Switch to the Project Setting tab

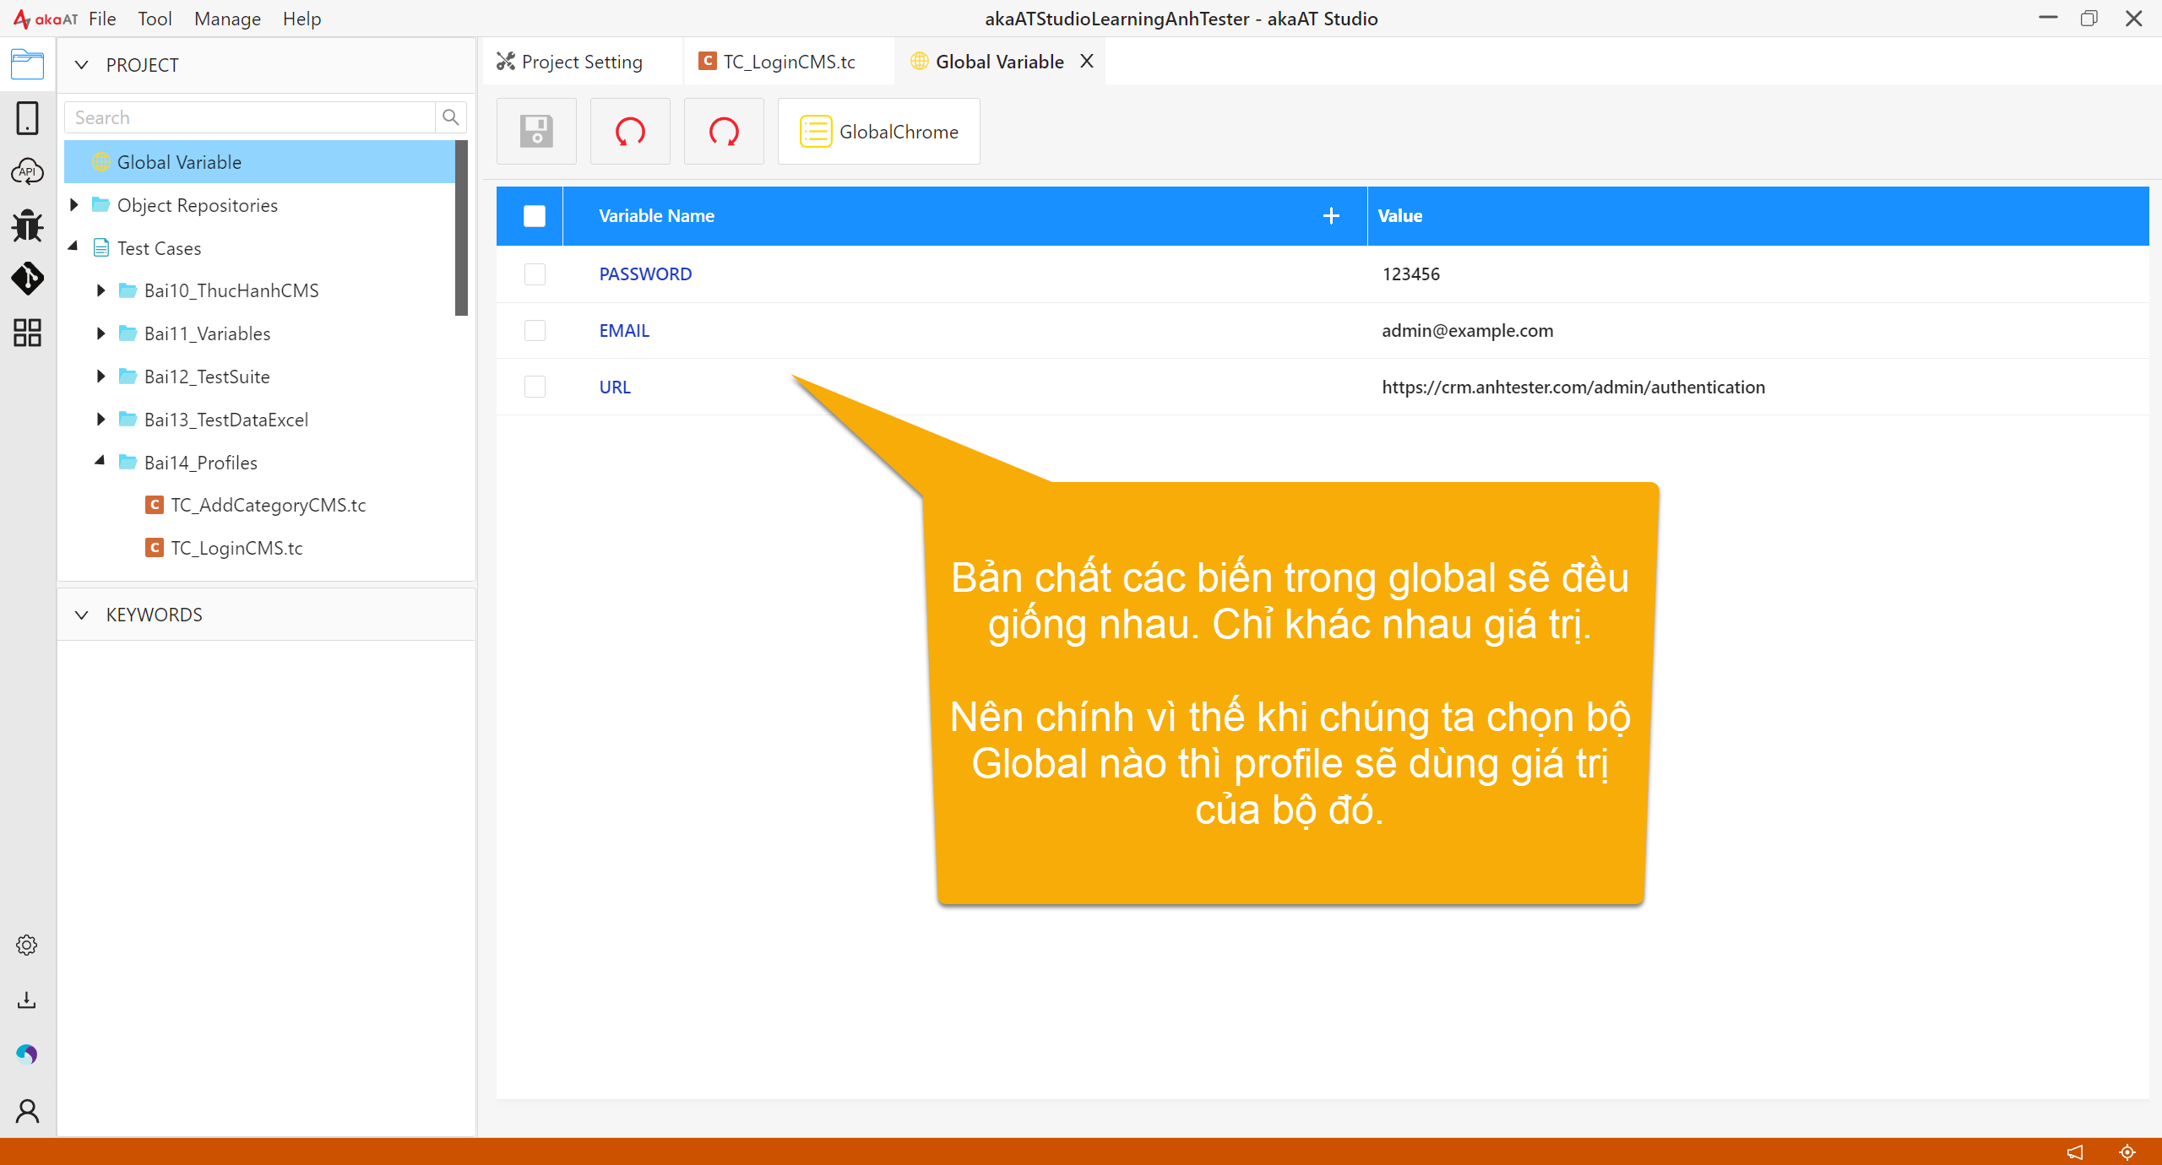point(583,61)
